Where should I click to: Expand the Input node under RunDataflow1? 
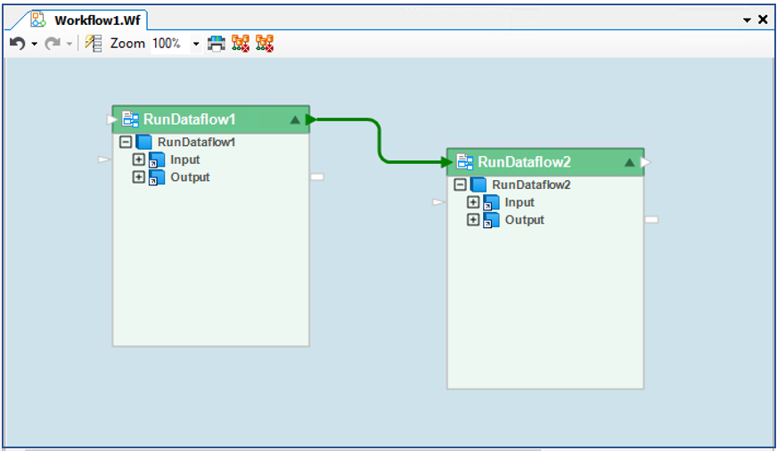click(138, 160)
